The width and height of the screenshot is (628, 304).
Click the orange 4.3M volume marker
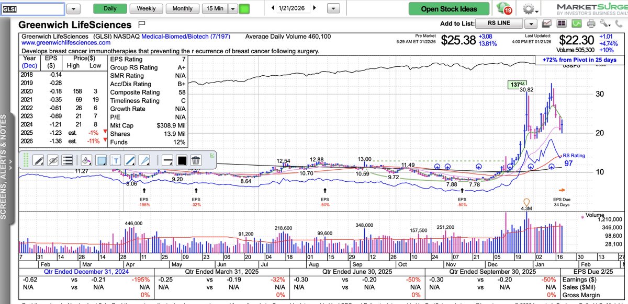[x=527, y=202]
